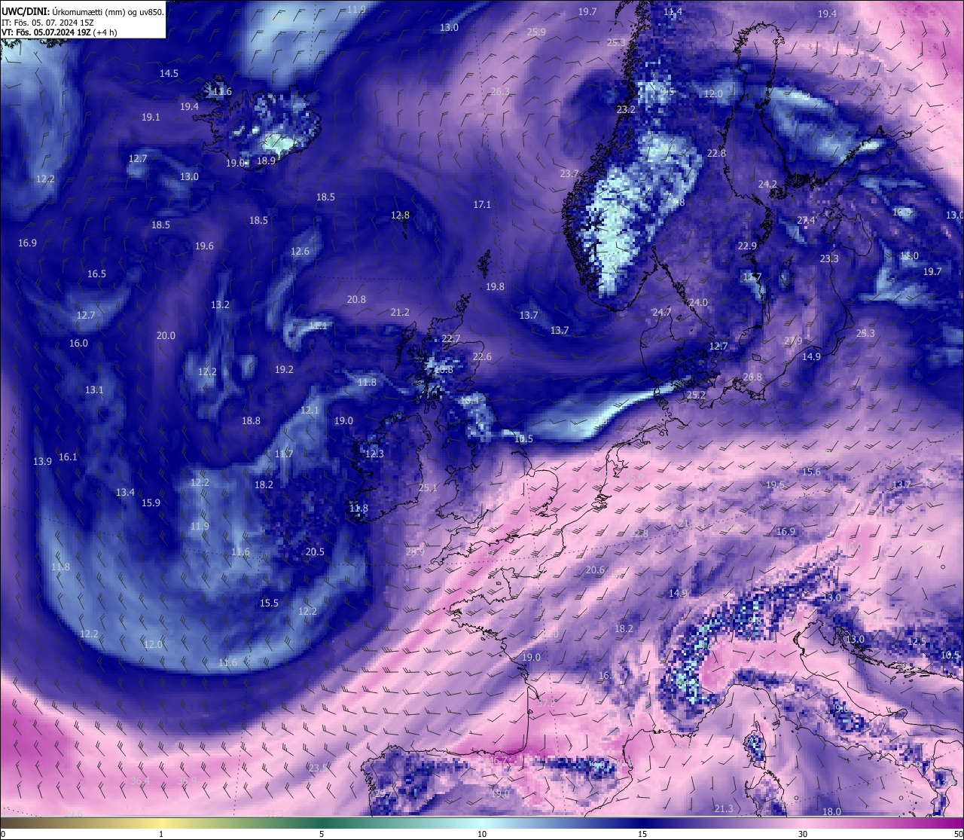
Task: Click the map value '16.5'
Action: point(96,274)
